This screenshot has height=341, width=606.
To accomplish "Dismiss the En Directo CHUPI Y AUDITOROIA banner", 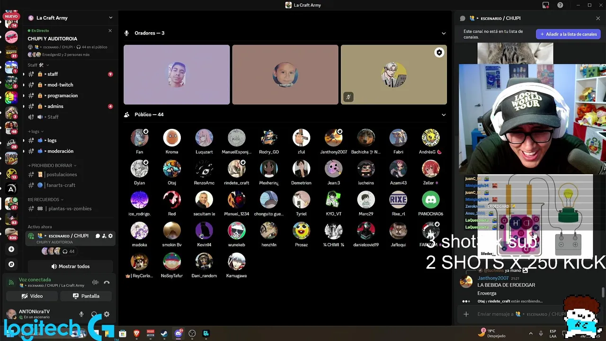I will pyautogui.click(x=110, y=31).
